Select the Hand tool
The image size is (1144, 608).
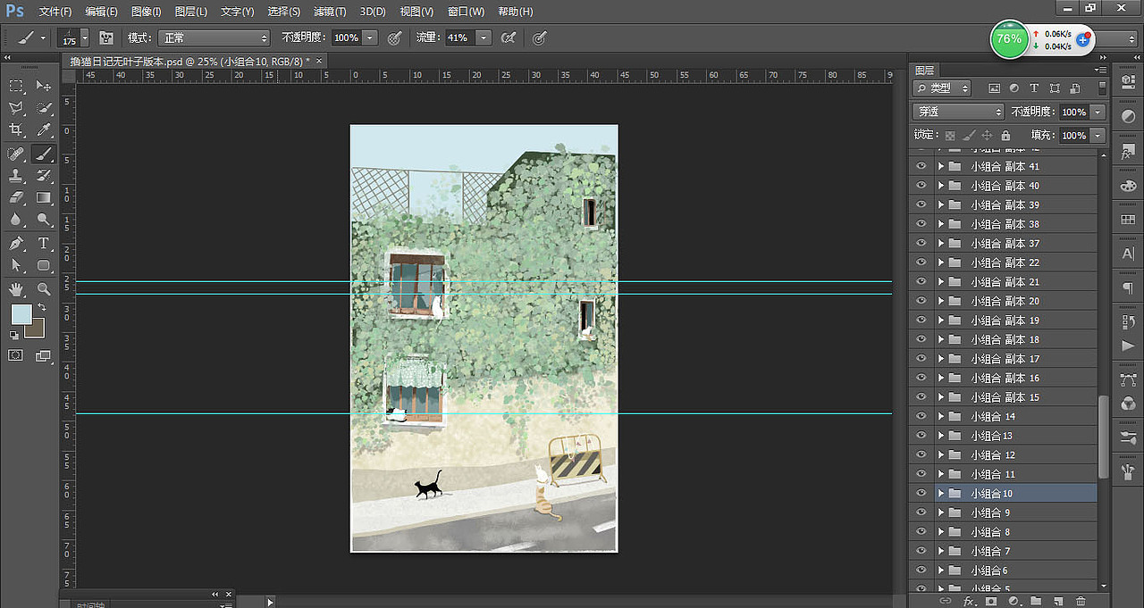tap(16, 289)
